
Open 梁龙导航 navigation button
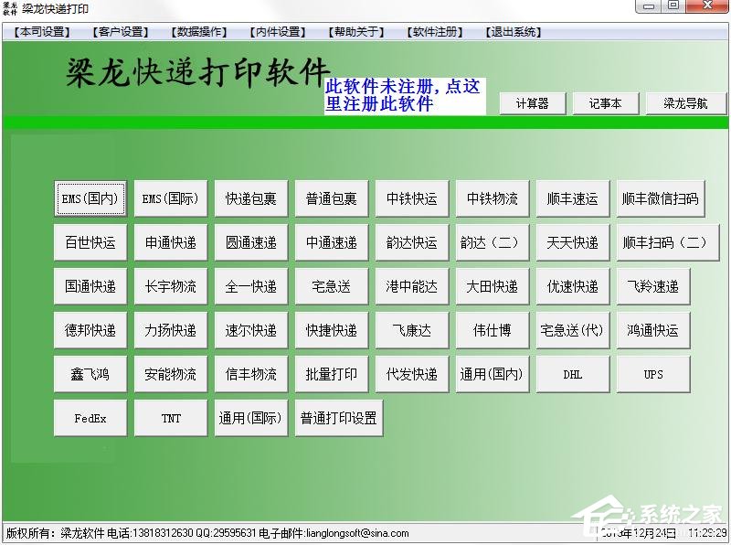click(686, 103)
